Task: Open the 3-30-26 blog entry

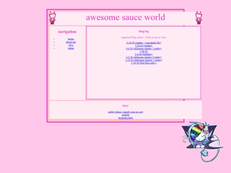Action: (144, 52)
